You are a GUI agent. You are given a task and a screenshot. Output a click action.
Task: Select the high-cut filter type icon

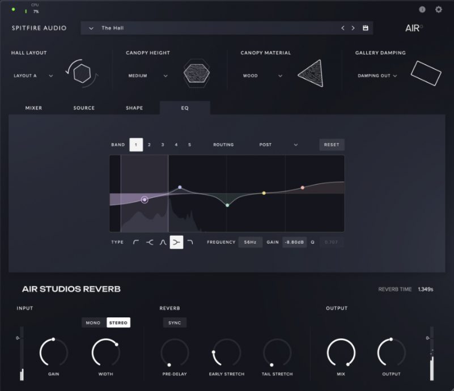click(x=191, y=242)
